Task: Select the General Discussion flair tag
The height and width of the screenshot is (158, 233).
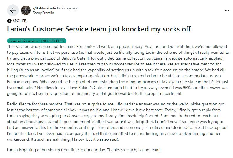Action: click(25, 41)
